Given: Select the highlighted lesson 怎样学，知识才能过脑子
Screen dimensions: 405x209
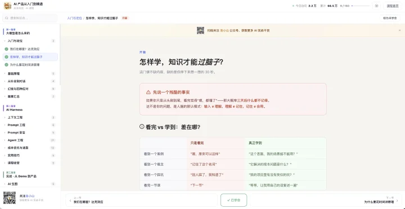Looking at the screenshot, I should coord(30,57).
